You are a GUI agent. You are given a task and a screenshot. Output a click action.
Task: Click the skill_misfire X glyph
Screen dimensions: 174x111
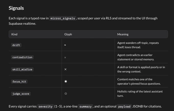pyautogui.click(x=66, y=69)
